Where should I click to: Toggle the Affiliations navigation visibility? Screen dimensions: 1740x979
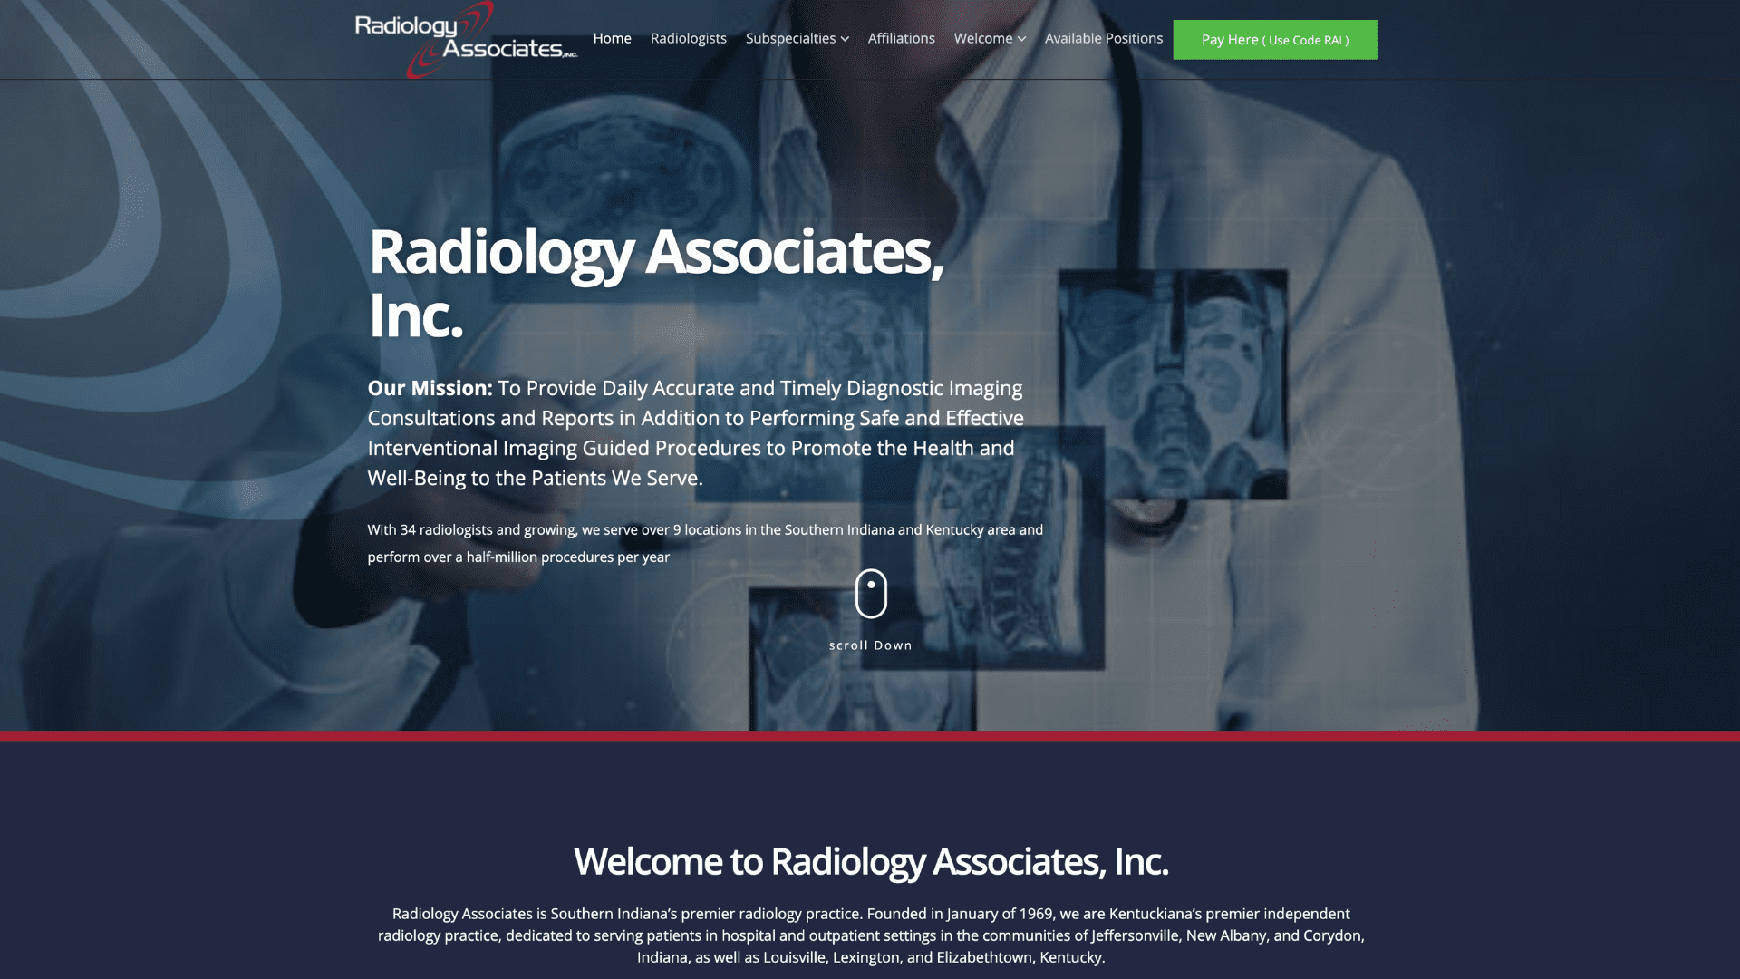tap(901, 38)
